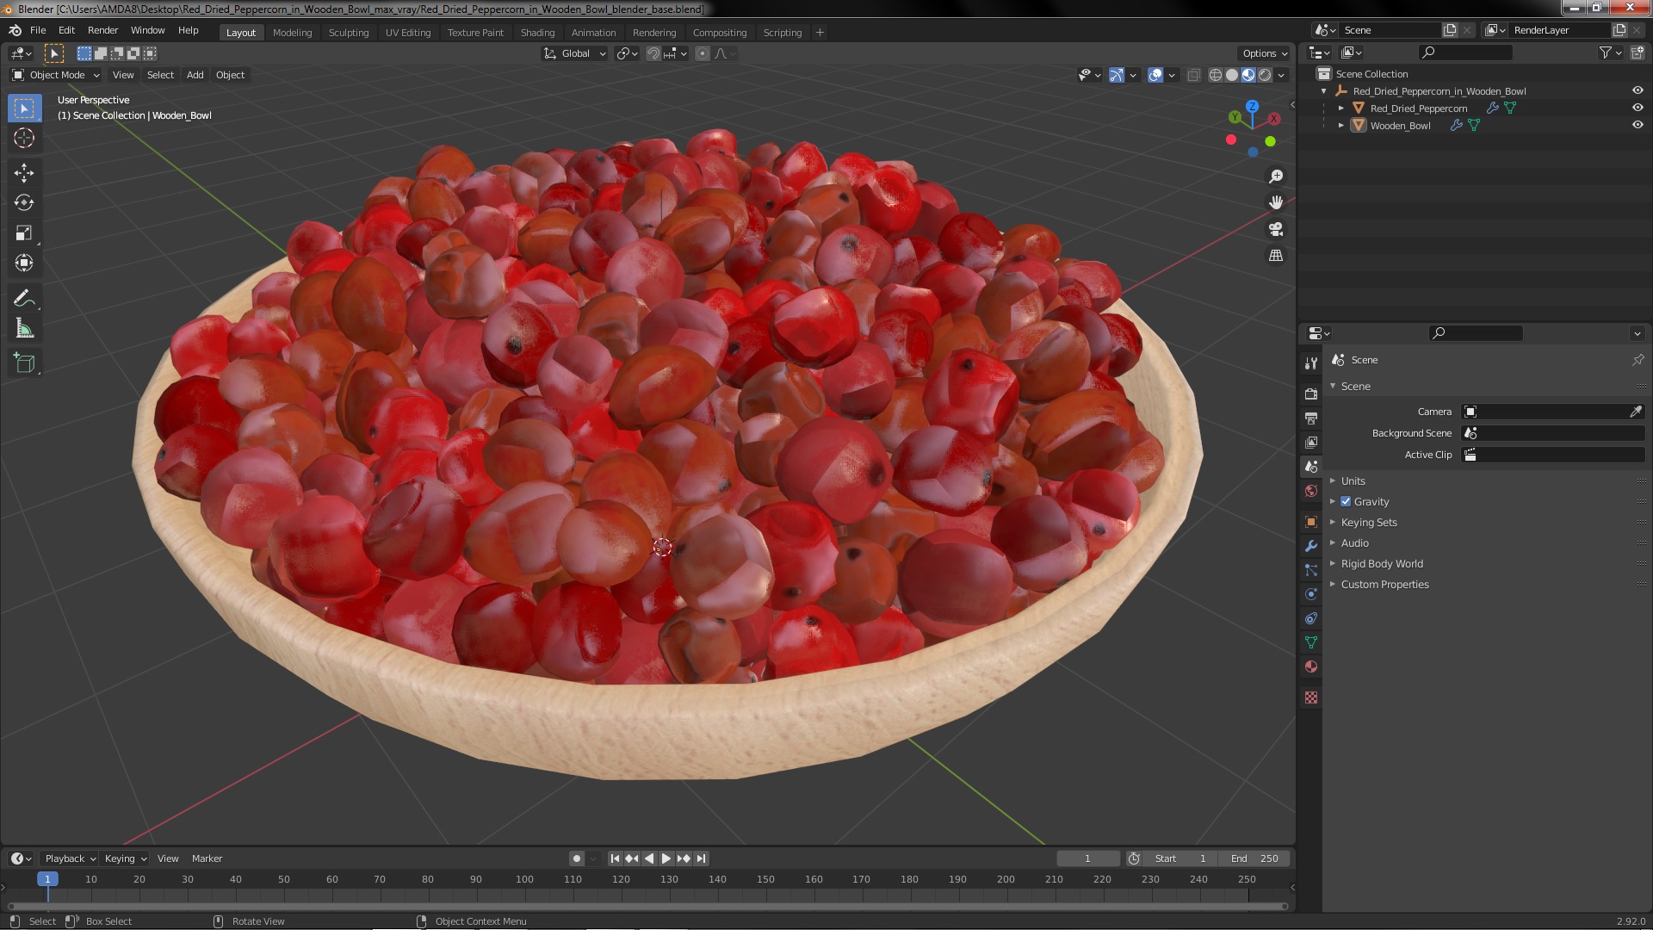The height and width of the screenshot is (930, 1653).
Task: Choose the Annotate pencil tool
Action: [24, 299]
